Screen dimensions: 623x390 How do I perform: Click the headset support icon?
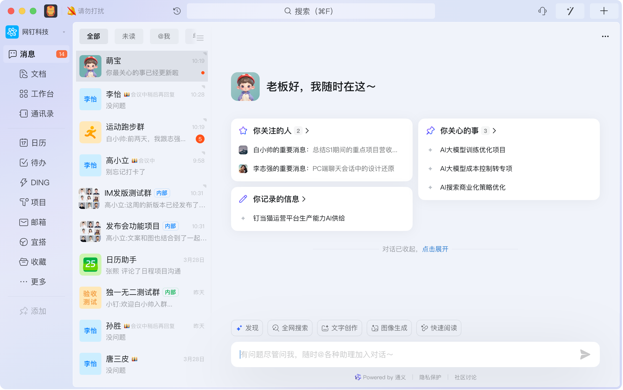point(542,11)
